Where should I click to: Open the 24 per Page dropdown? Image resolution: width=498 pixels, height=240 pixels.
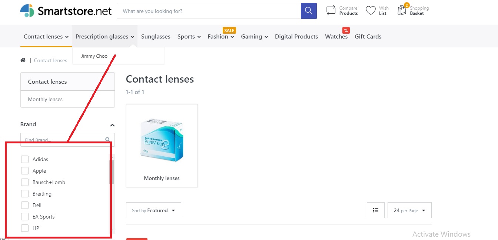[409, 210]
